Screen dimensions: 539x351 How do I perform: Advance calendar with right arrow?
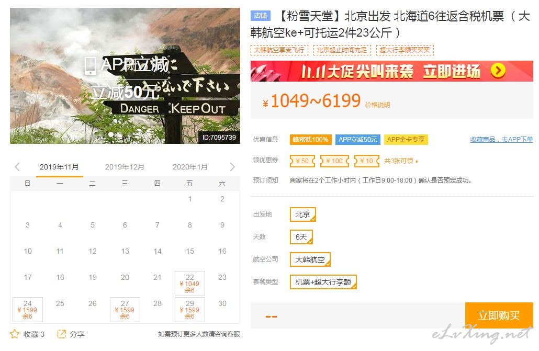point(232,167)
